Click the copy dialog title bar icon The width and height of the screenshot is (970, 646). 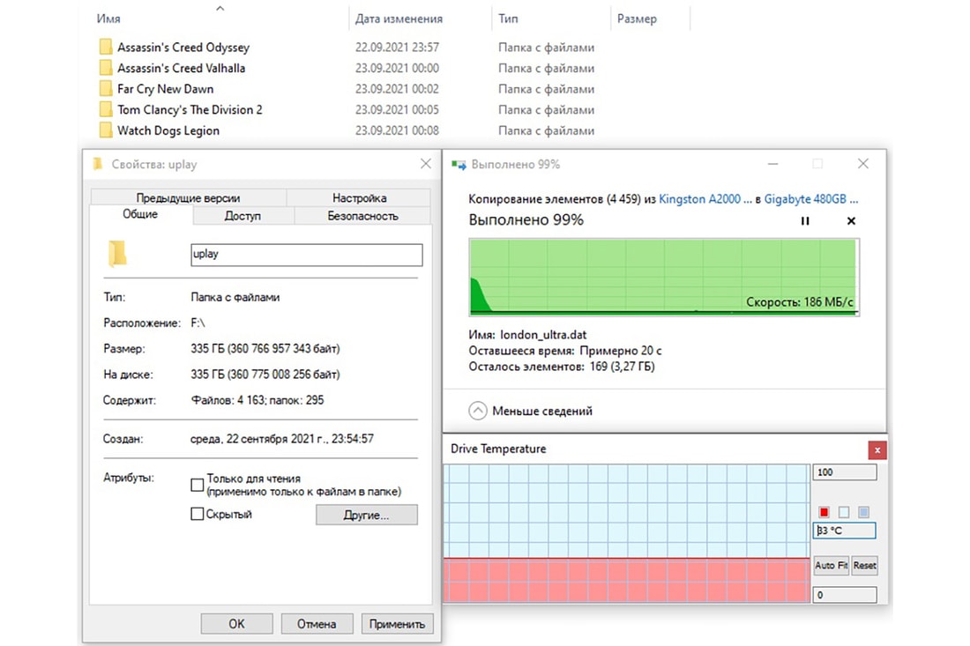pyautogui.click(x=459, y=165)
